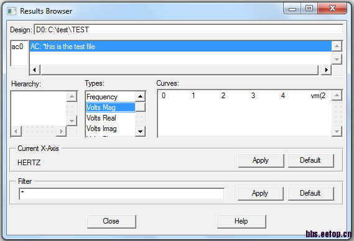Select curve 2 in the Curves list
Screen dimensions: 354x241
coord(223,96)
